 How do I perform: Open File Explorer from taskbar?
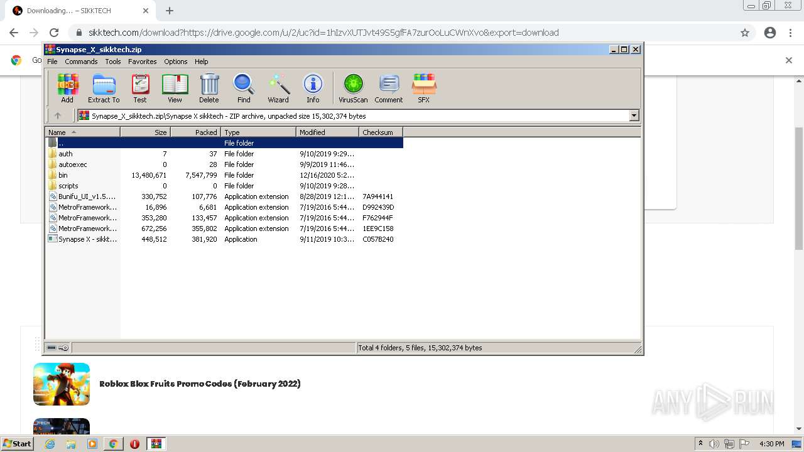point(71,444)
